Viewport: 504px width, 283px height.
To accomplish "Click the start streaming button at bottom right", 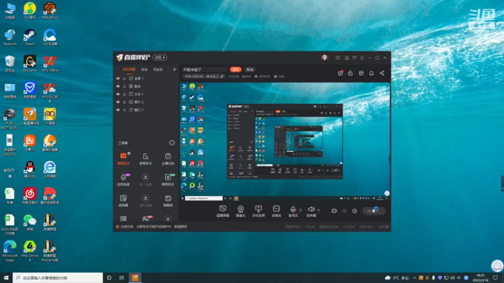I will coord(374,211).
